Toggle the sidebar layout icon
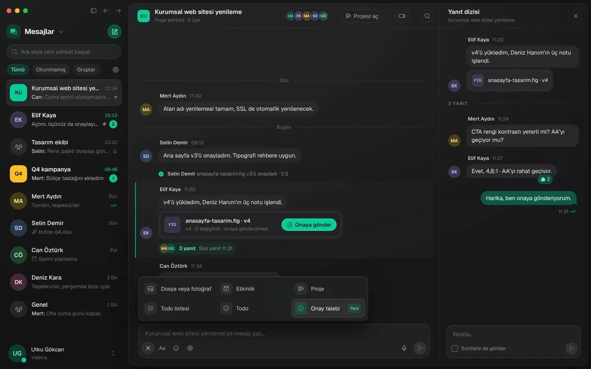Screen dimensions: 591x369 click(94, 10)
